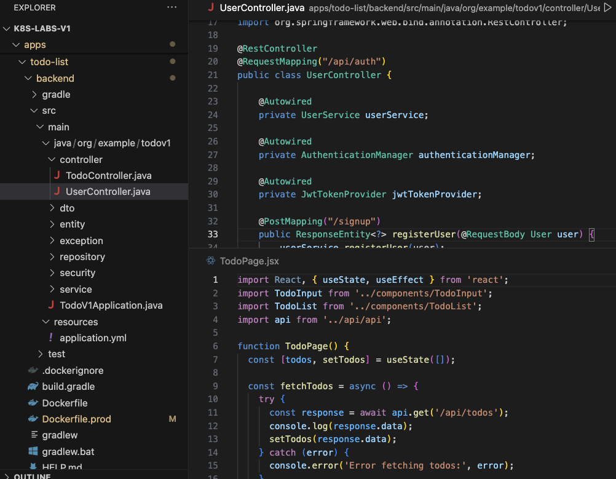This screenshot has height=479, width=616.
Task: Open TodoV1Application.java file
Action: (x=111, y=305)
